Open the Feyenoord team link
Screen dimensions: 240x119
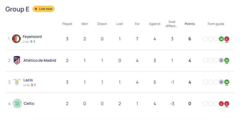pyautogui.click(x=32, y=37)
